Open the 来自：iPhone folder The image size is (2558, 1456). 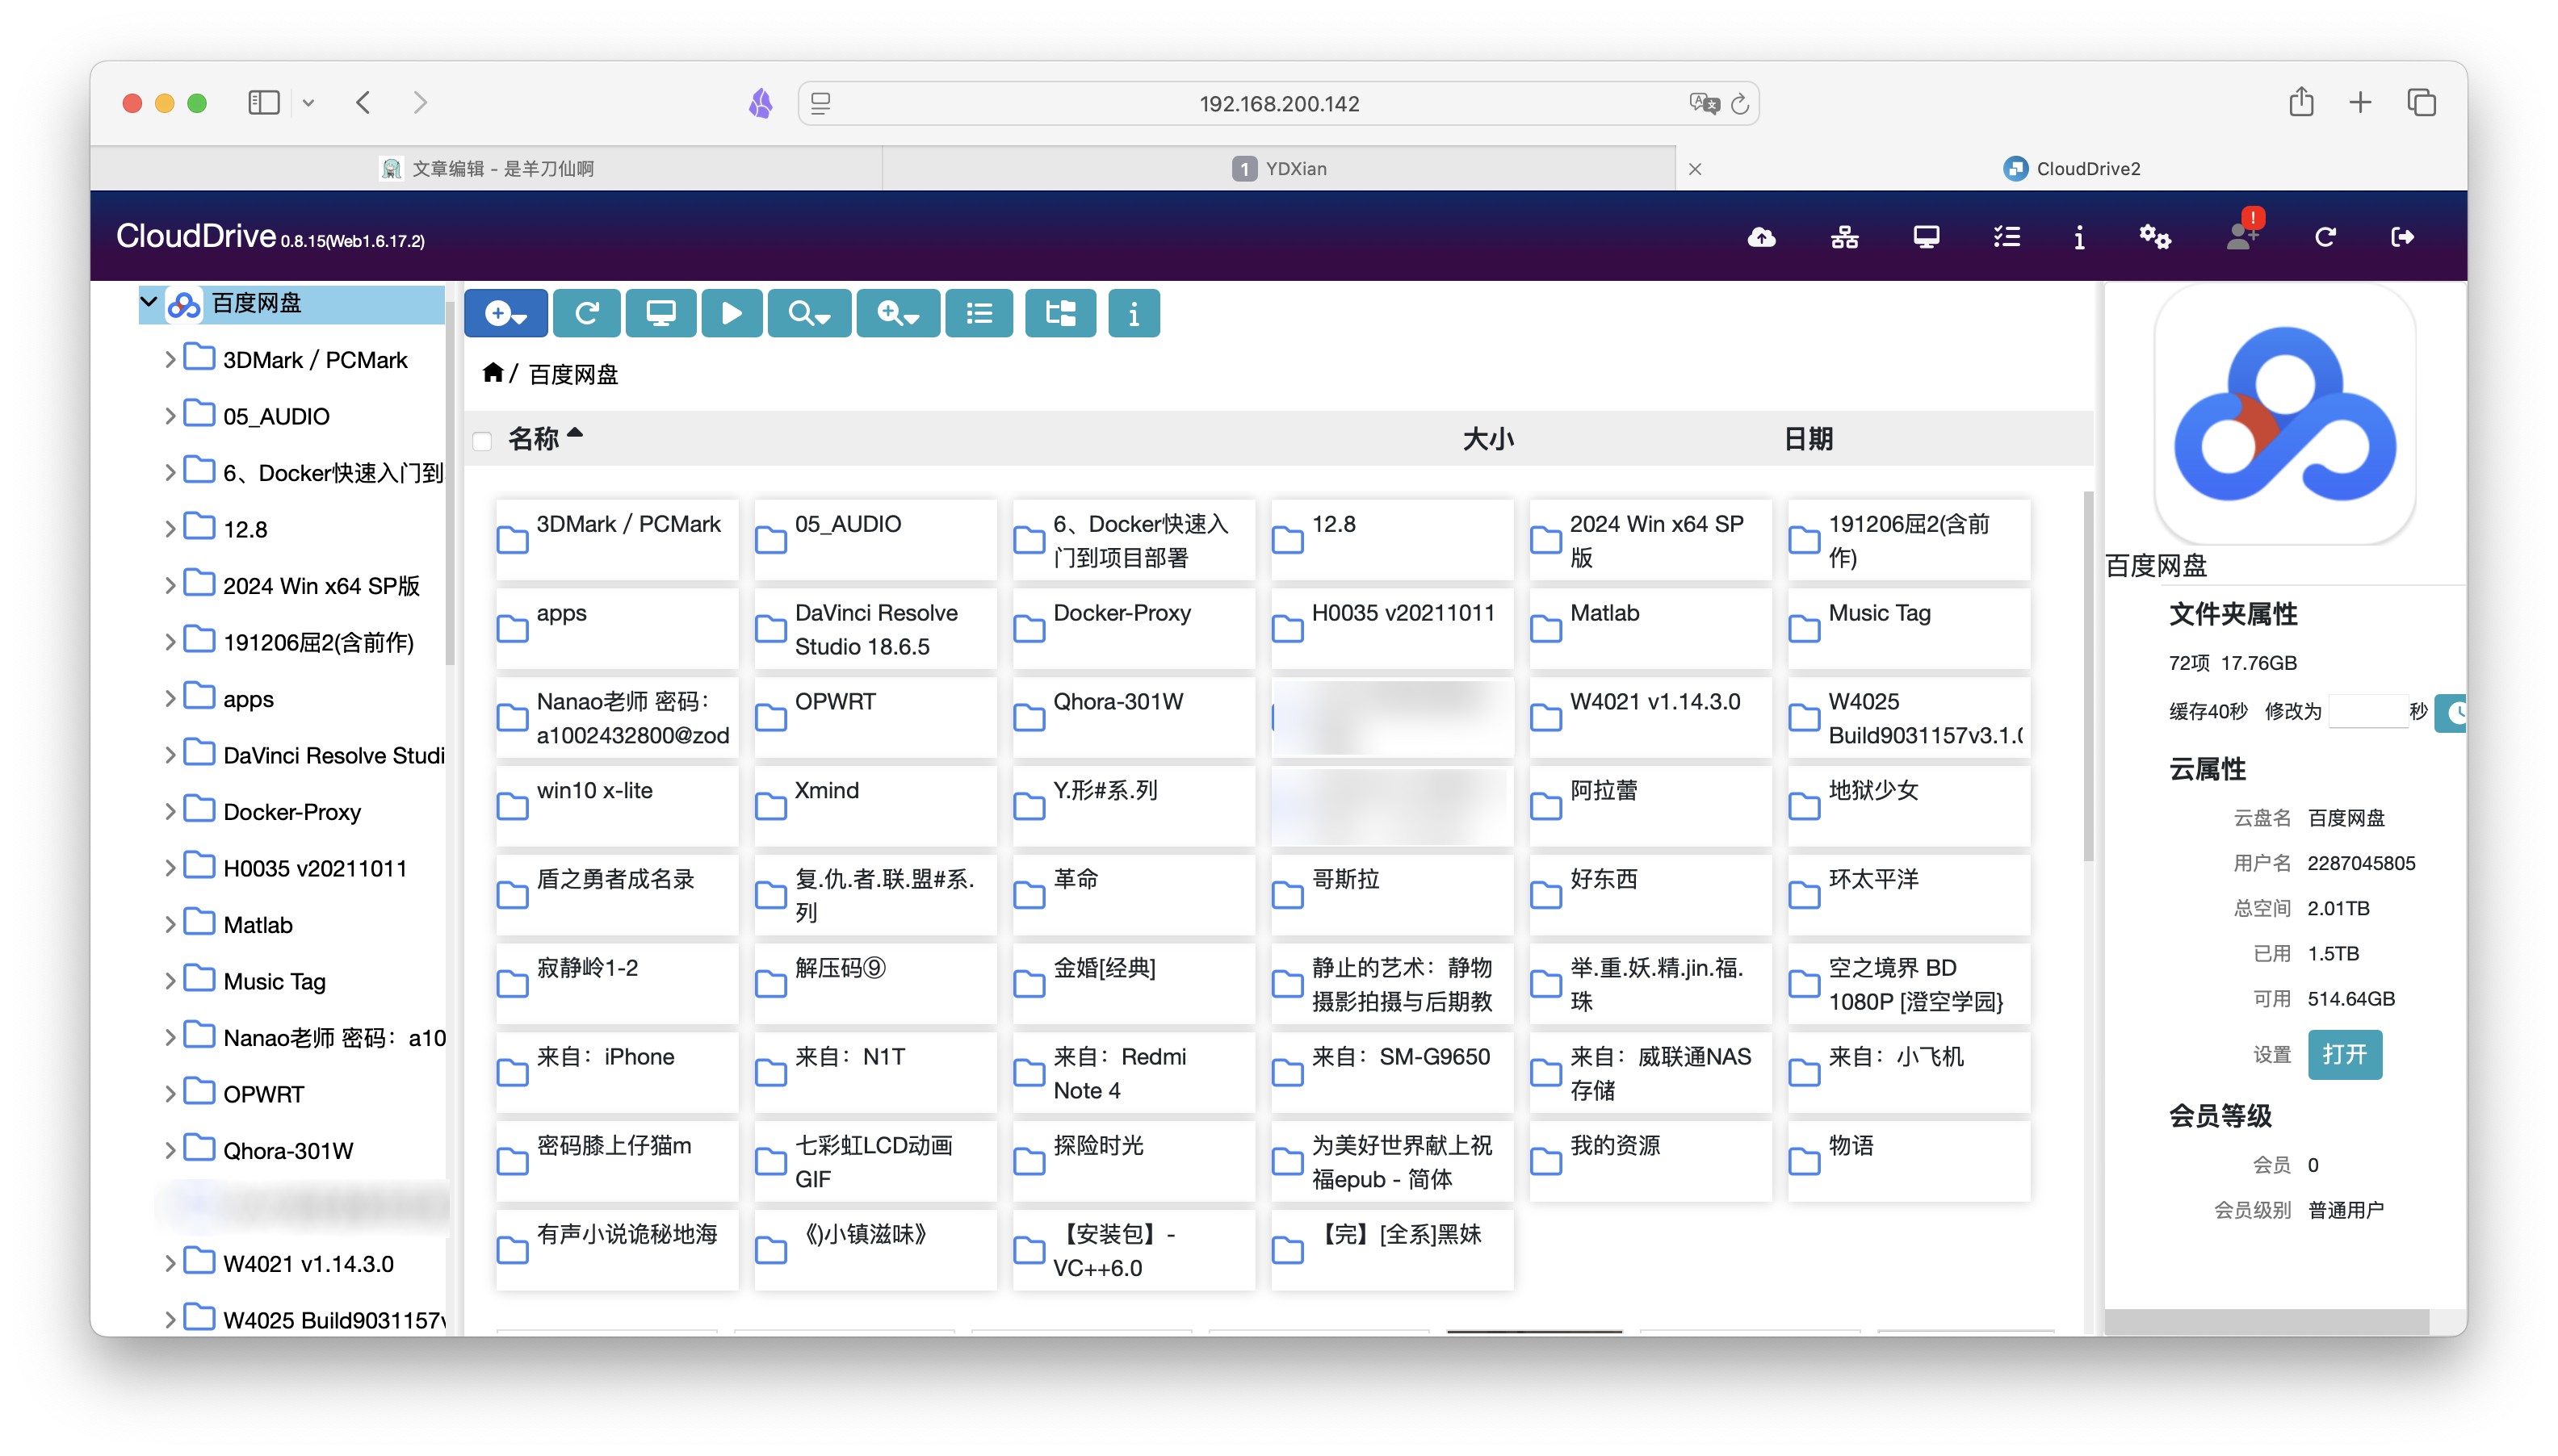pos(617,1072)
